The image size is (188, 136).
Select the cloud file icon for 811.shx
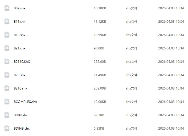[7, 21]
